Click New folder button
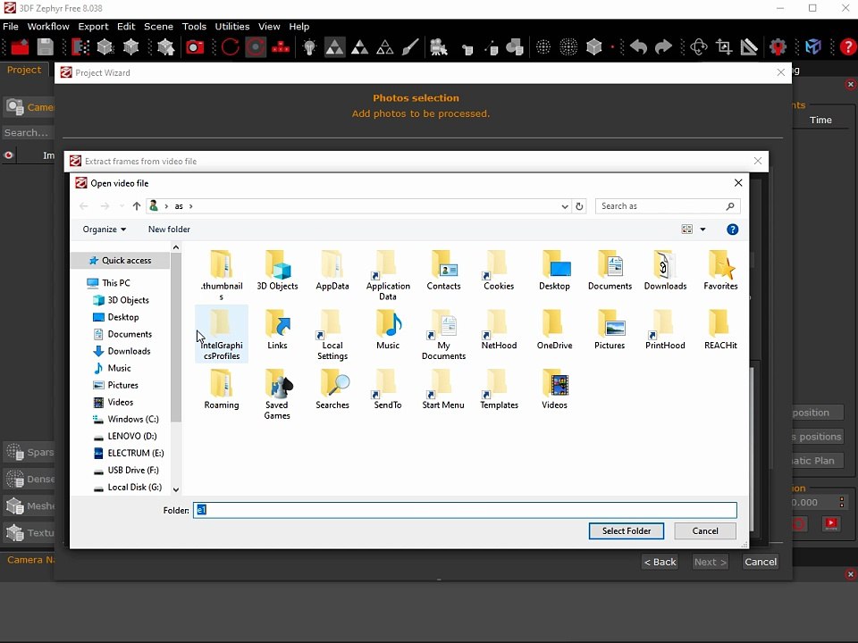This screenshot has height=643, width=858. point(169,230)
